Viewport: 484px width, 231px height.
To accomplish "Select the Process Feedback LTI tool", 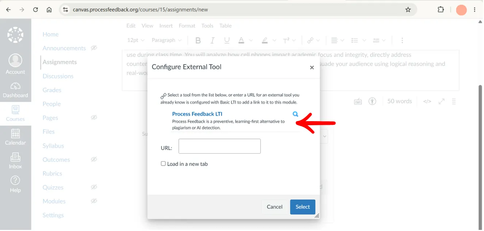I will (197, 114).
